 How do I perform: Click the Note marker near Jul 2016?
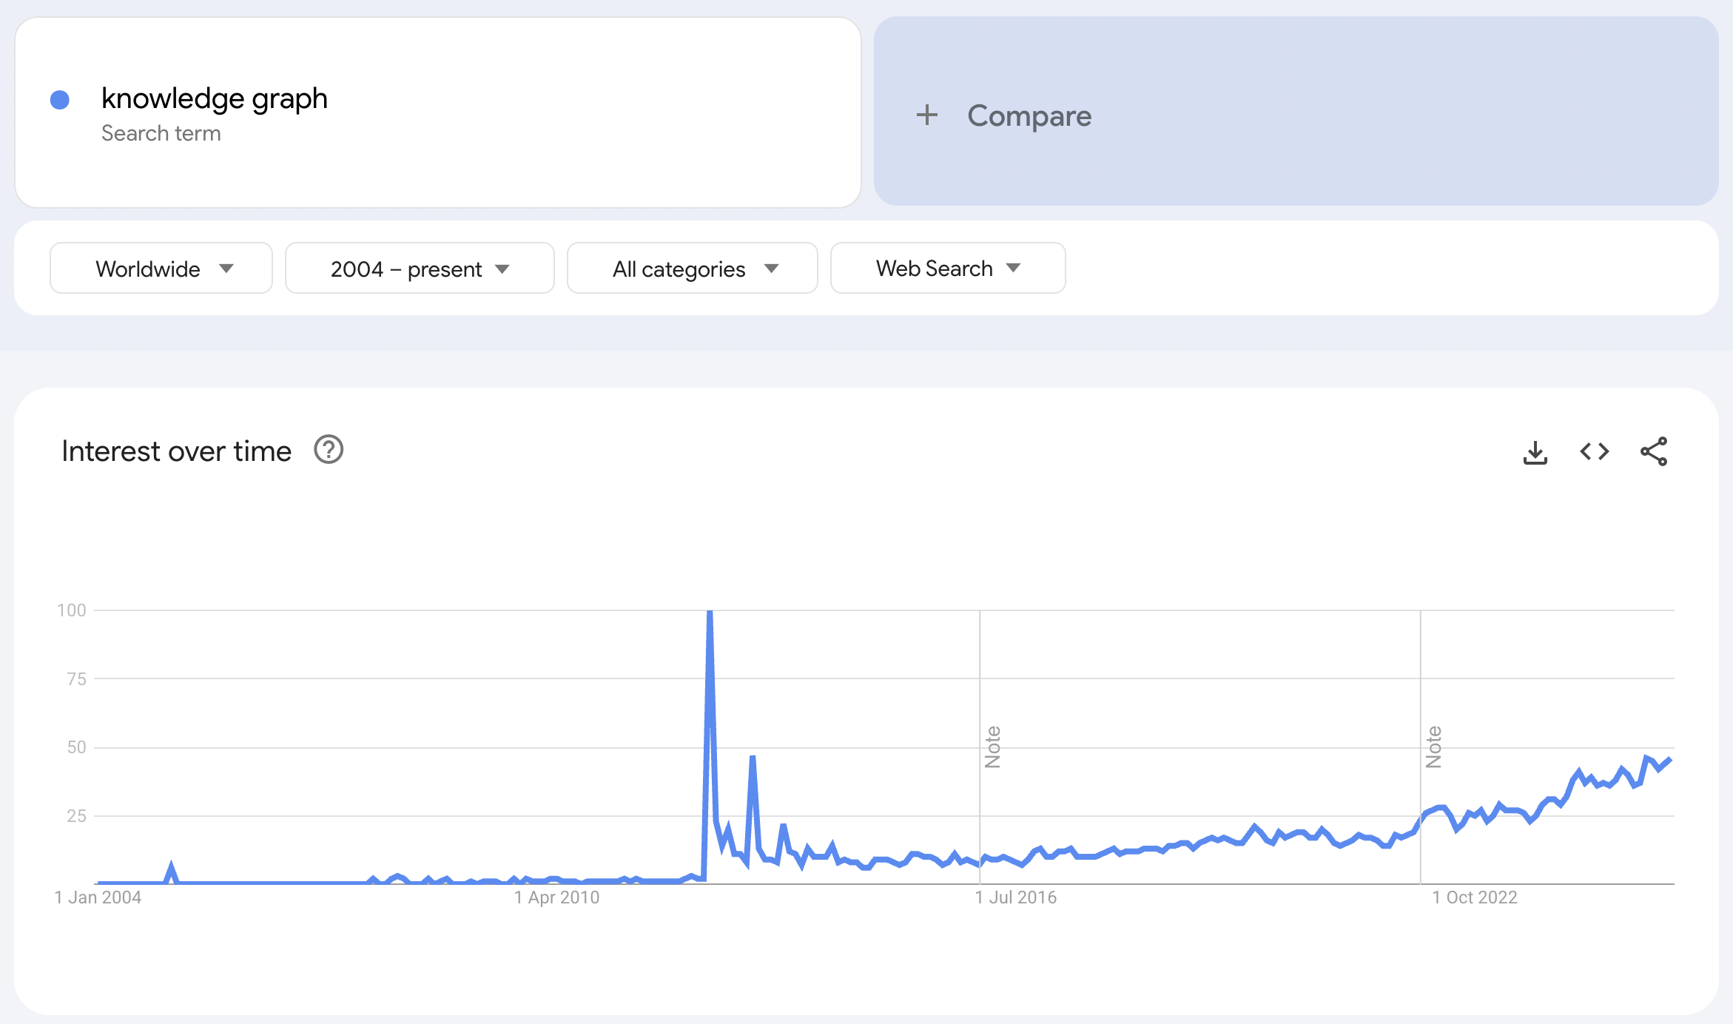pyautogui.click(x=993, y=747)
